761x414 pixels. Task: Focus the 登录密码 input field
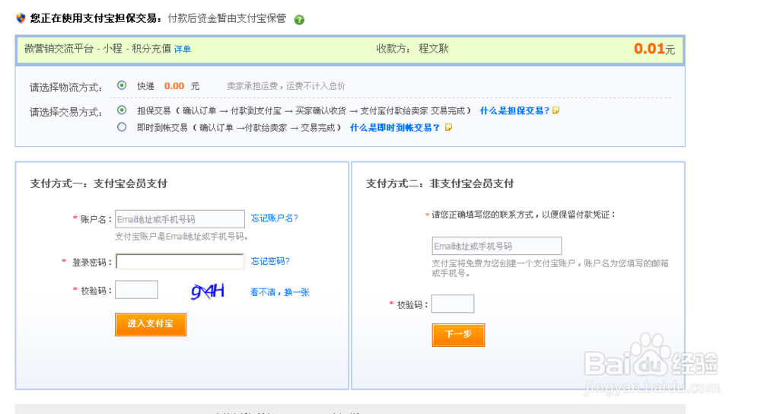(x=180, y=262)
